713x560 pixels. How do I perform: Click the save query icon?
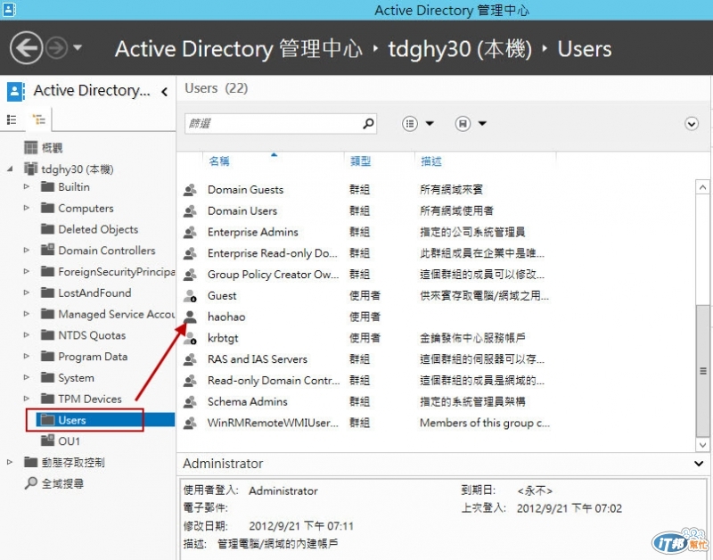tap(463, 123)
